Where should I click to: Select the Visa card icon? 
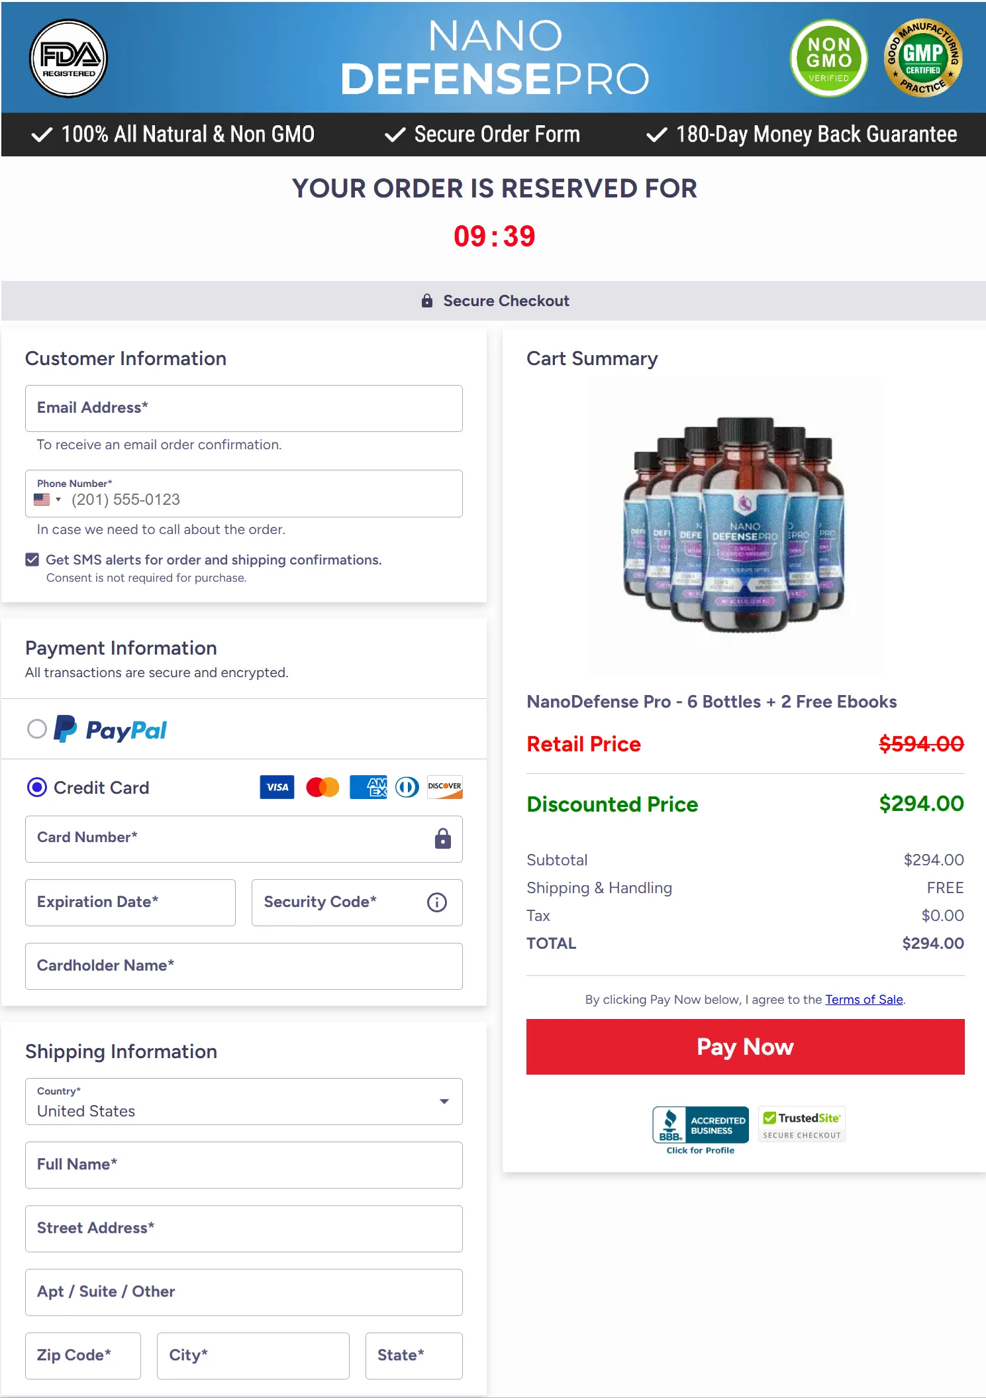(x=276, y=787)
